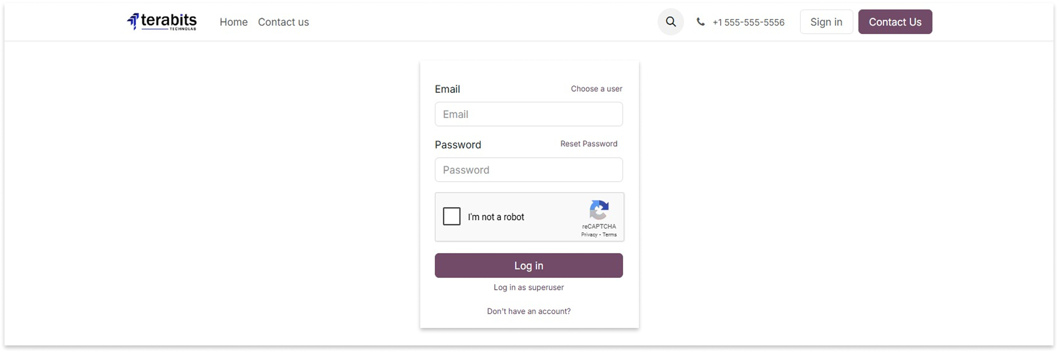This screenshot has width=1058, height=352.
Task: Click the Reset Password link
Action: point(588,144)
